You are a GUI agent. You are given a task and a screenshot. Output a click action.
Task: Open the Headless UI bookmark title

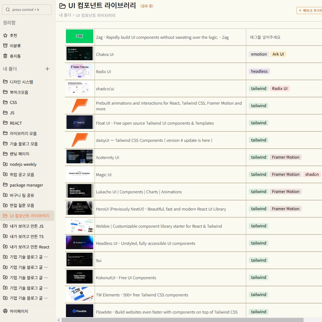click(145, 243)
